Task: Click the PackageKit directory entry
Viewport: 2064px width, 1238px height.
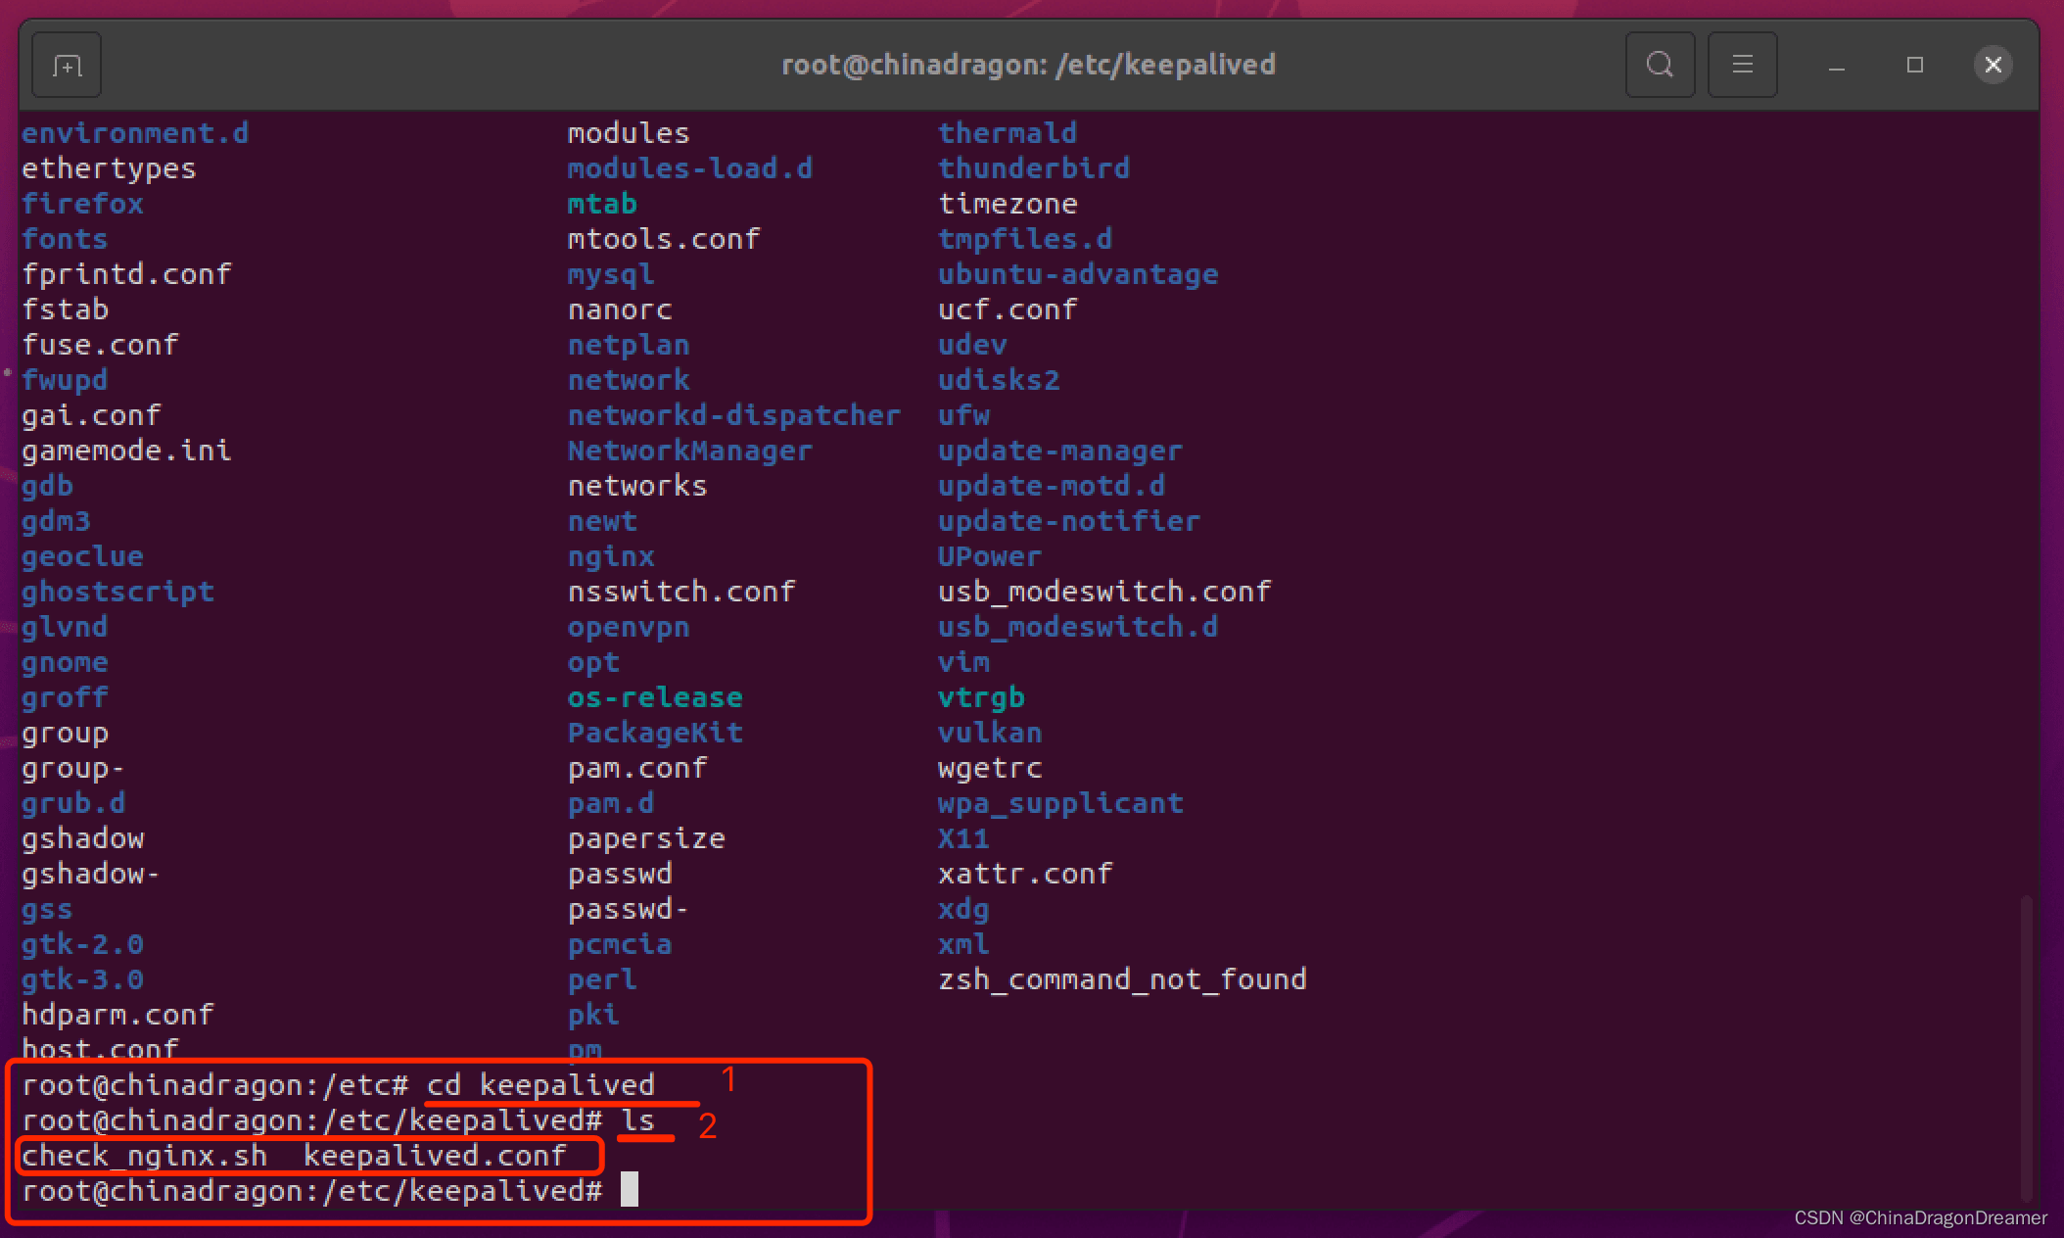Action: (x=655, y=733)
